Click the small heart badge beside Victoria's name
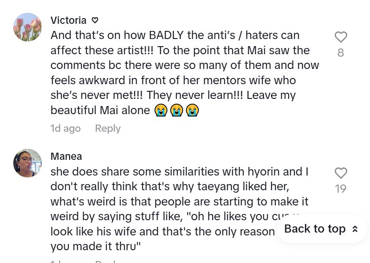Viewport: 370px width, 263px height. pos(95,20)
